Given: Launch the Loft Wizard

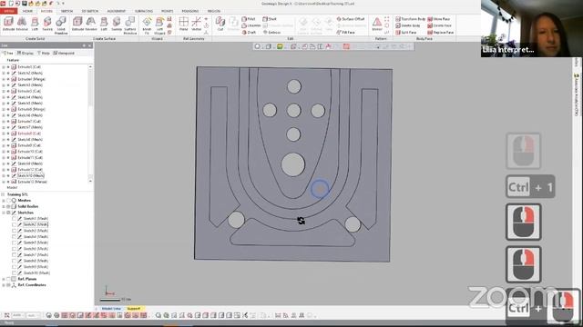Looking at the screenshot, I should (159, 25).
